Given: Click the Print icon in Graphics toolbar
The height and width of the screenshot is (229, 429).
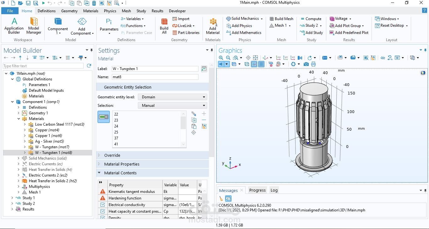Looking at the screenshot, I should click(x=313, y=64).
